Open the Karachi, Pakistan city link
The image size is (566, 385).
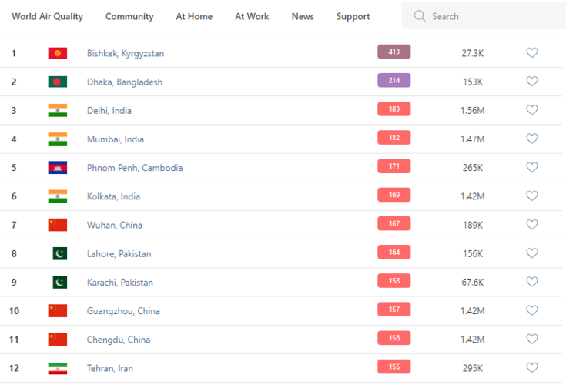pyautogui.click(x=119, y=283)
